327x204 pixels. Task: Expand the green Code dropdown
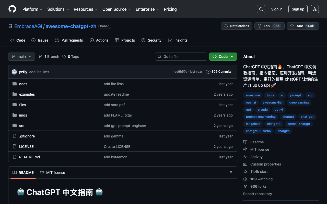[x=223, y=57]
